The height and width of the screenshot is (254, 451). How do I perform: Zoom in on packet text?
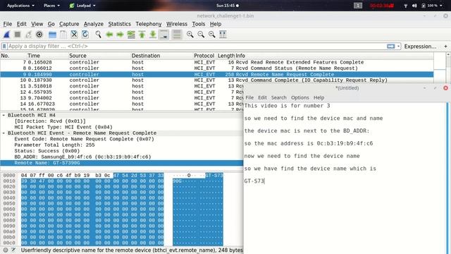point(190,35)
